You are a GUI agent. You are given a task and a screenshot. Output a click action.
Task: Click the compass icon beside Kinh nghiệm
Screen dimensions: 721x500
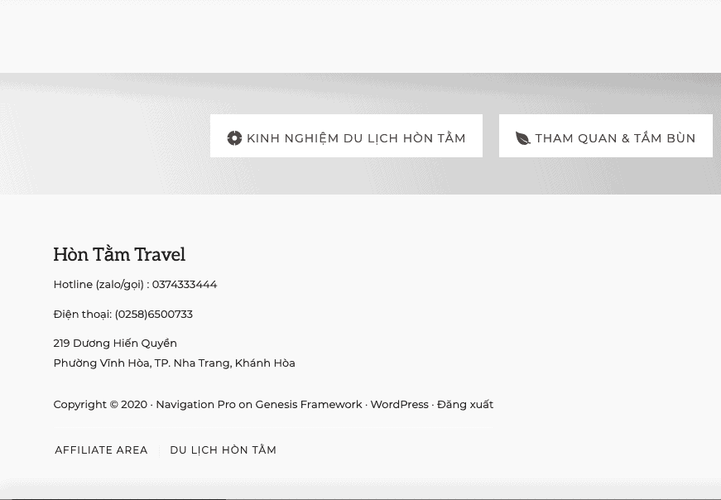point(234,138)
